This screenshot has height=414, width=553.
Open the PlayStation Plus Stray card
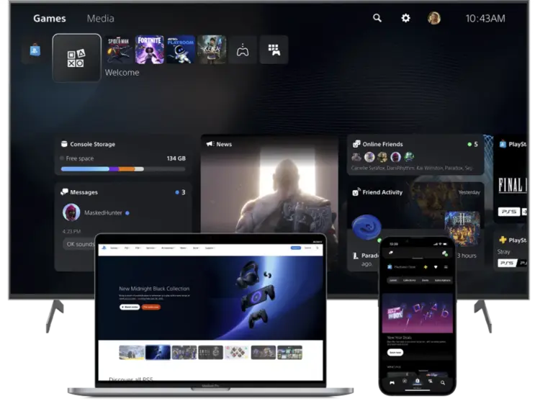[x=512, y=251]
